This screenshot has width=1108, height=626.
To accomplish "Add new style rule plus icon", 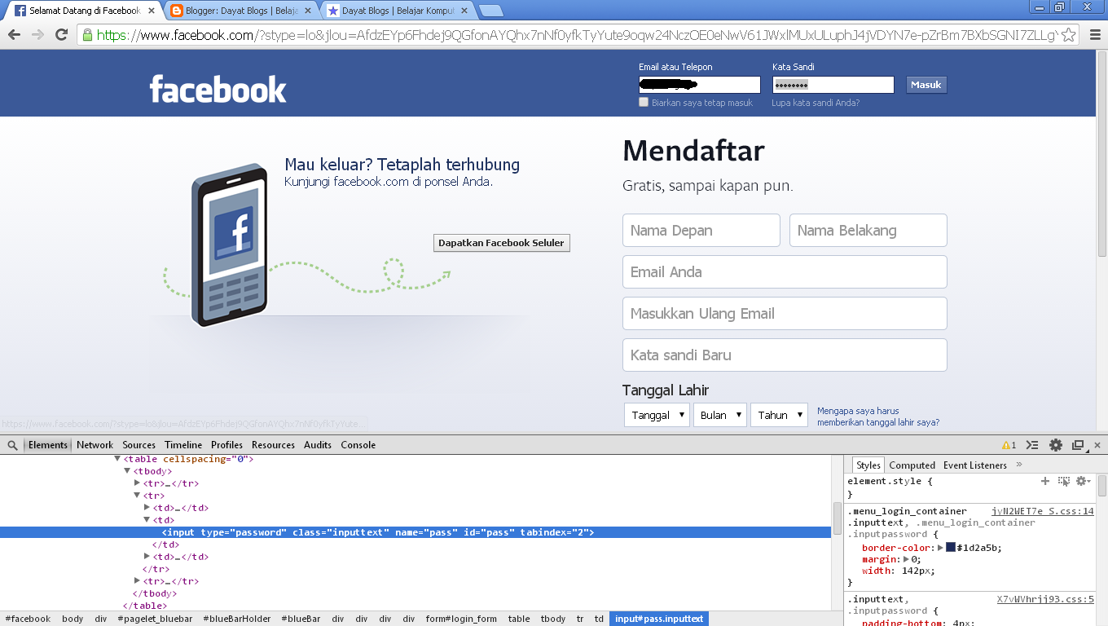I will pyautogui.click(x=1045, y=481).
